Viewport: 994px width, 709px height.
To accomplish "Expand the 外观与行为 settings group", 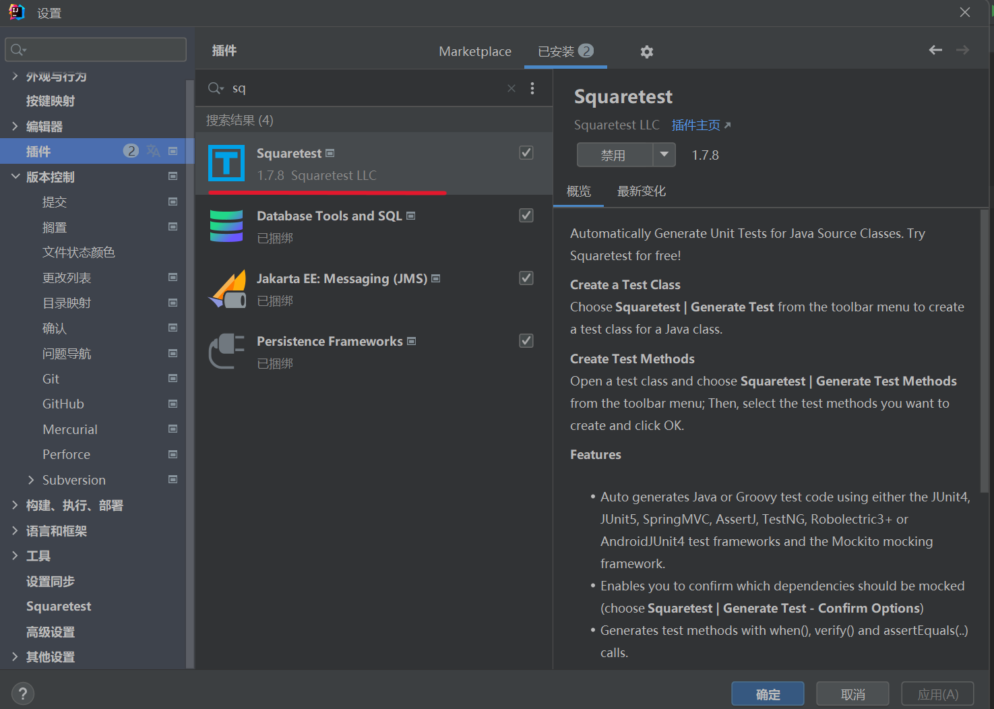I will tap(15, 76).
